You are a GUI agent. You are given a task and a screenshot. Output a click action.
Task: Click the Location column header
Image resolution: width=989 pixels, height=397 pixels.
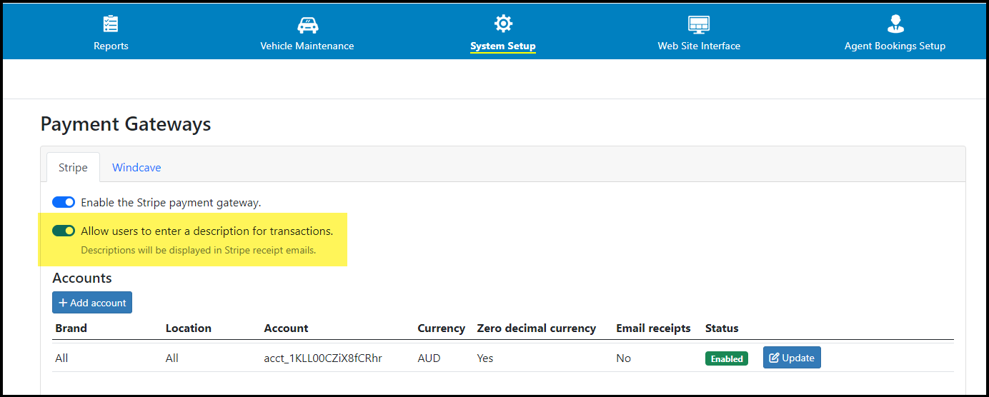click(x=189, y=328)
